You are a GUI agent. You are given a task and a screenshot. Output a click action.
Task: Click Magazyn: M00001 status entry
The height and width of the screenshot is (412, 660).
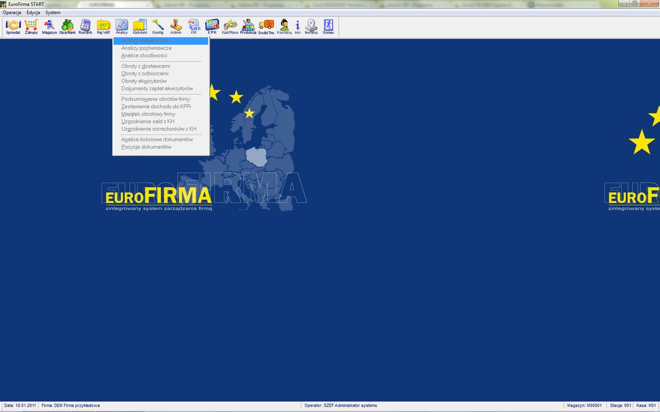coord(584,406)
